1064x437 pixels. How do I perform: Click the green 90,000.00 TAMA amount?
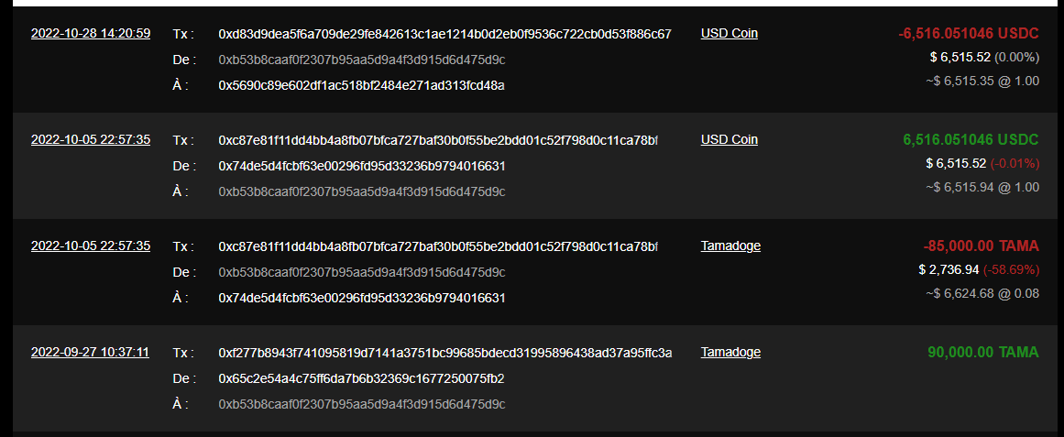click(982, 353)
